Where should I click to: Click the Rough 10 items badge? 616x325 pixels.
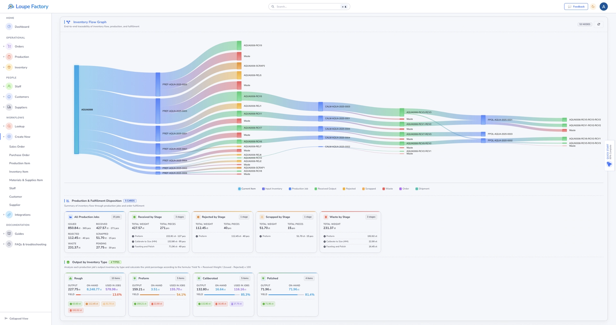click(x=116, y=278)
